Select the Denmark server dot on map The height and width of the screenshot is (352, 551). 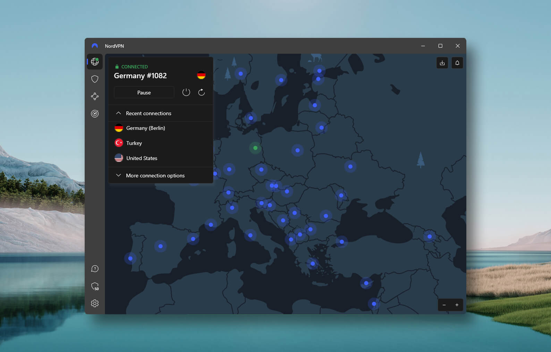pos(251,118)
